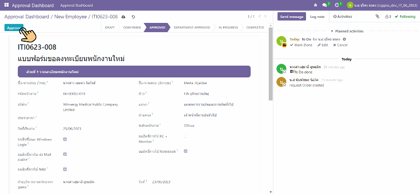Open the Activities tab
The image size is (420, 194).
pyautogui.click(x=342, y=16)
